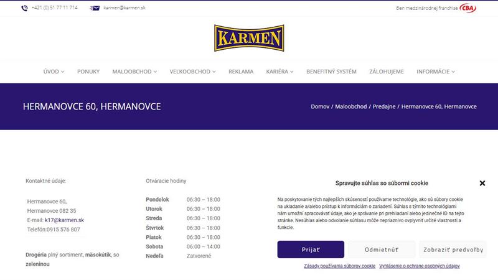This screenshot has height=280, width=498.
Task: Click the k17@karmen.sk email link
Action: [x=64, y=220]
